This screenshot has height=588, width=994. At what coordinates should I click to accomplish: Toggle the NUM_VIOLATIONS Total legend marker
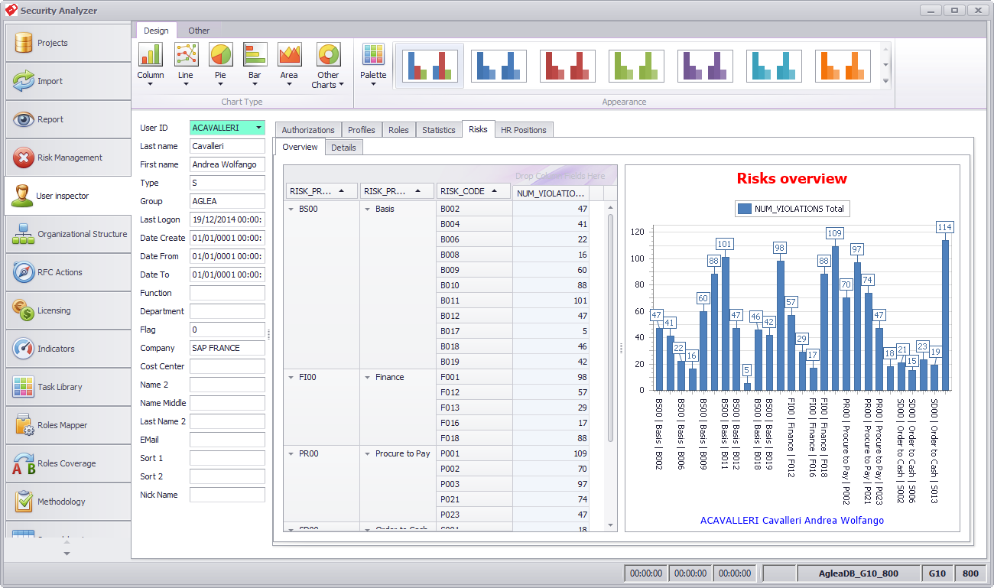pos(745,208)
